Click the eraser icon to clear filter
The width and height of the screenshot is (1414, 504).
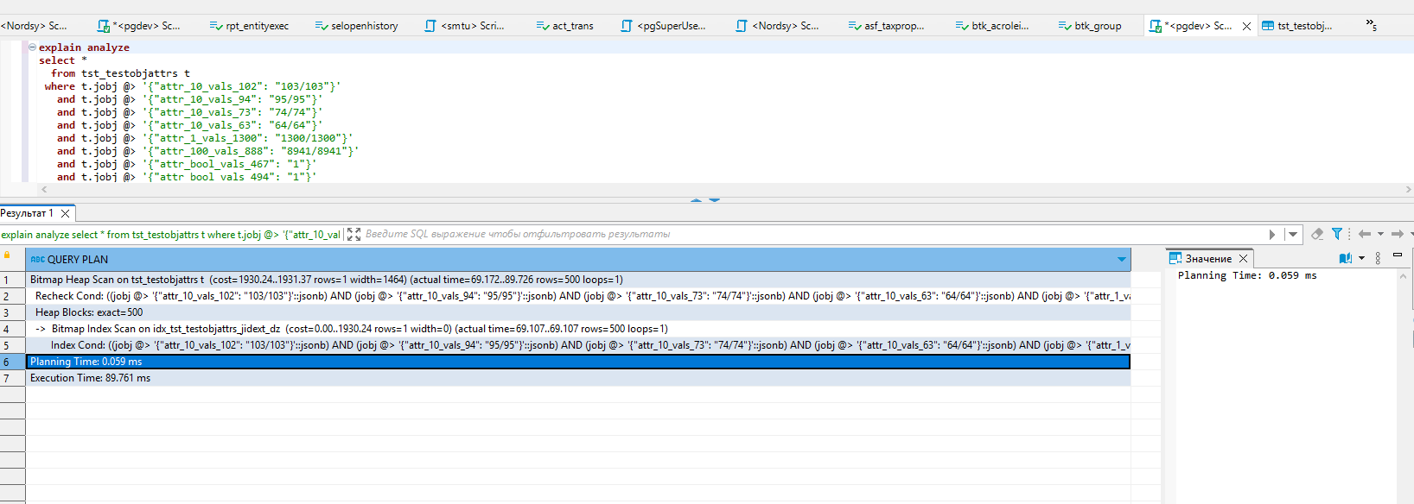1317,234
